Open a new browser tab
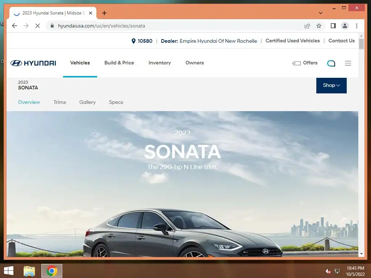Screen dimensions: 371x278 pyautogui.click(x=104, y=13)
